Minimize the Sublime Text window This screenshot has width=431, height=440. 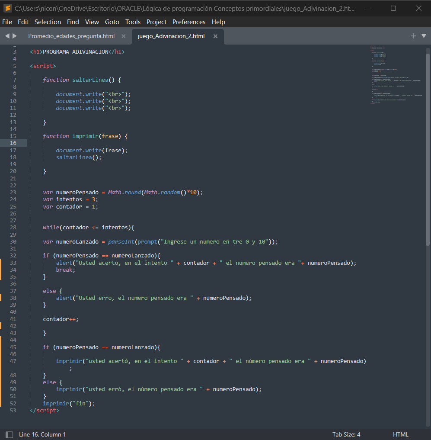368,8
